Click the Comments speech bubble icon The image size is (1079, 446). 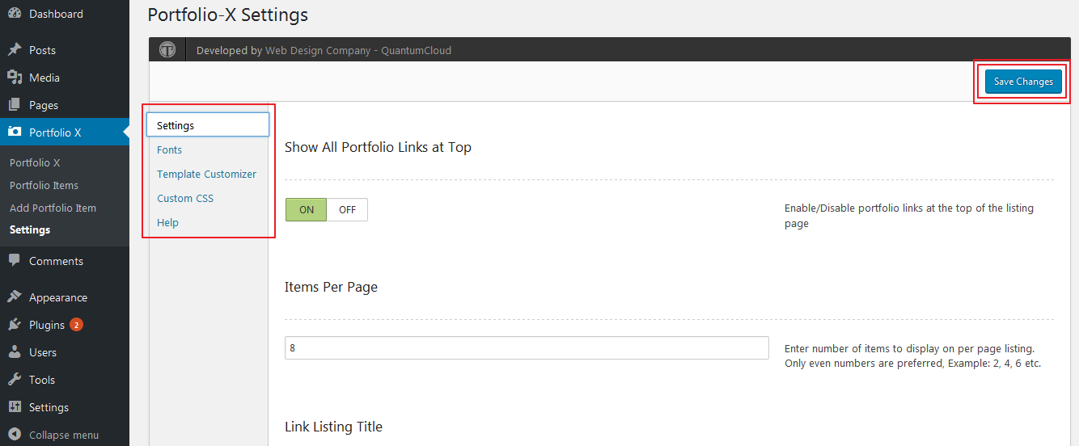[15, 261]
